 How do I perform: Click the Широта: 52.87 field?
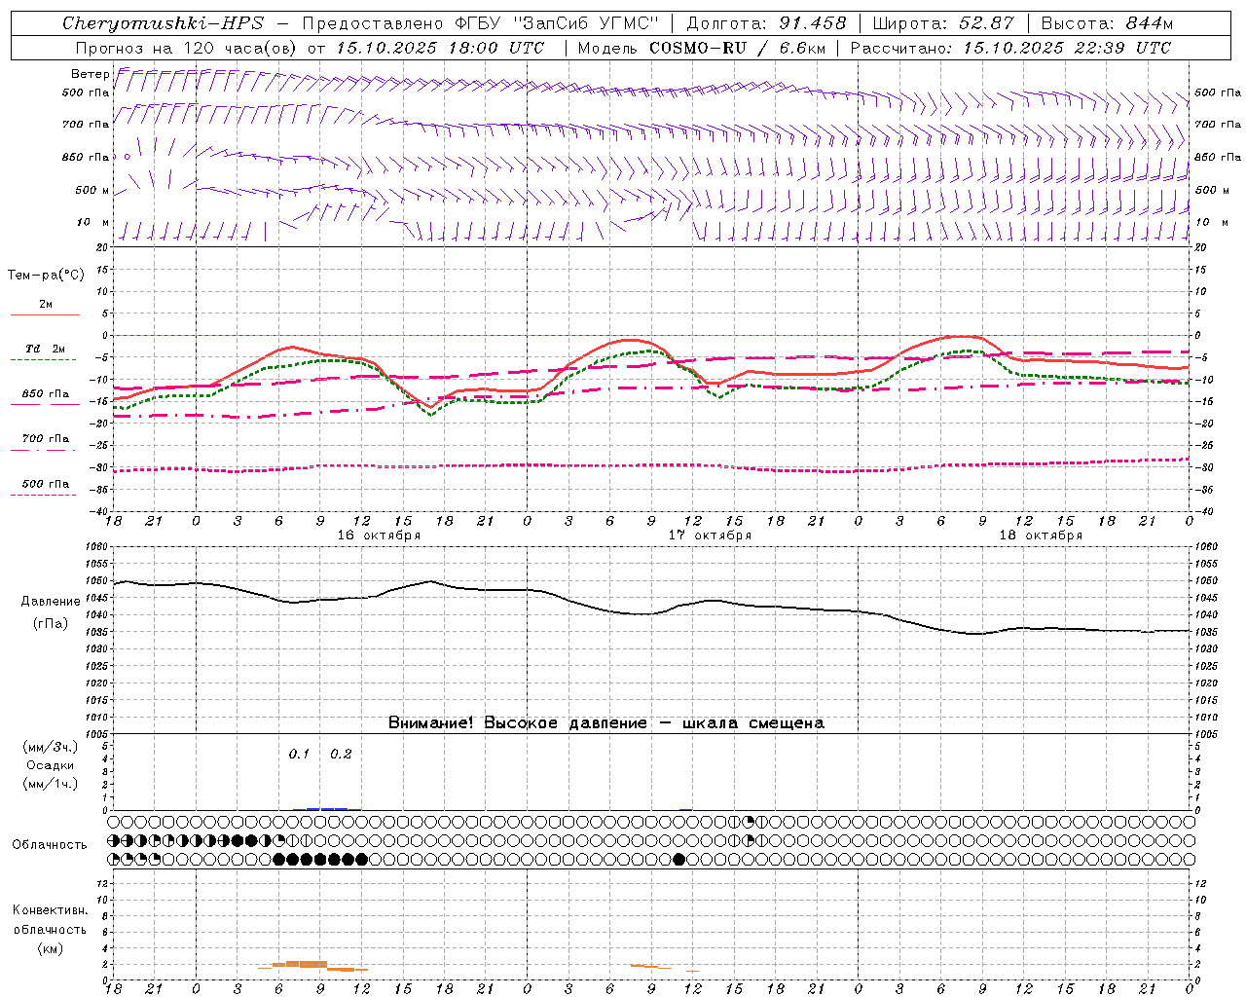(943, 23)
